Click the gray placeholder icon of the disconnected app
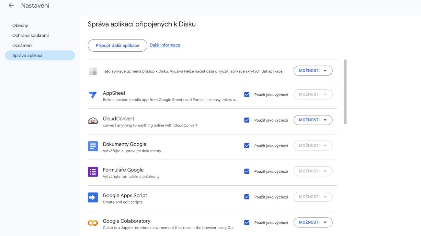This screenshot has height=236, width=421. (x=93, y=71)
